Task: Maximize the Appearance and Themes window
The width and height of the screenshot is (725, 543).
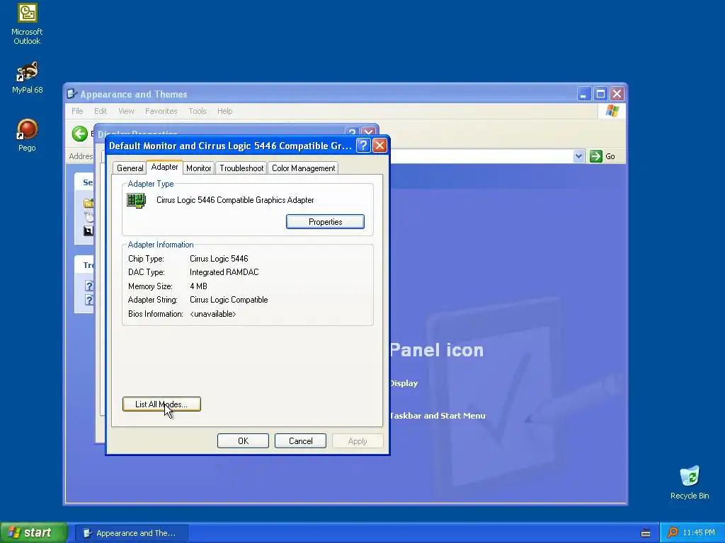Action: tap(600, 94)
